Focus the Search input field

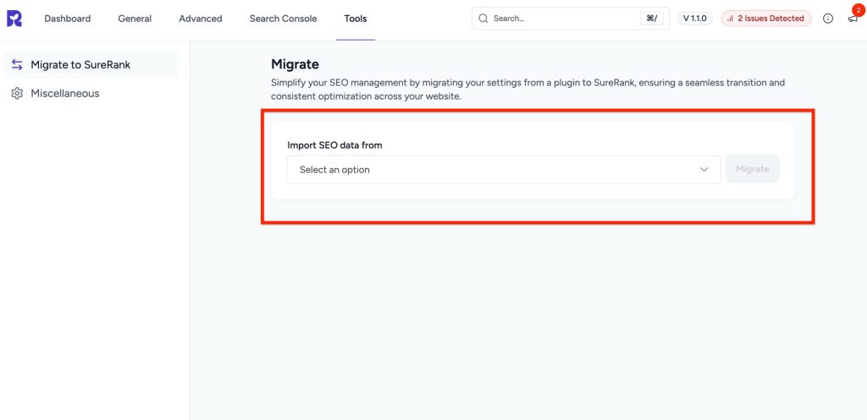click(570, 19)
